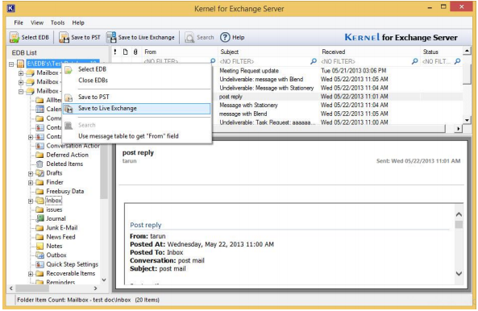Sort messages by Status column header
Screen dimensions: 478x311
[x=441, y=52]
